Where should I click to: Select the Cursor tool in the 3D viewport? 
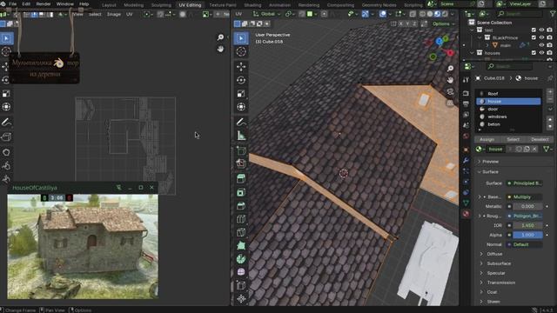coord(241,51)
